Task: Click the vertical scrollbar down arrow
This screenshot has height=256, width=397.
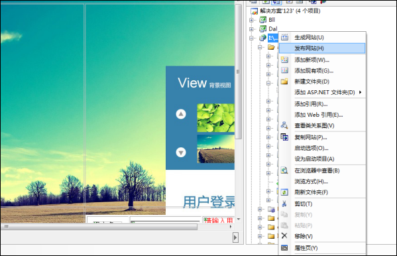Action: (238, 220)
